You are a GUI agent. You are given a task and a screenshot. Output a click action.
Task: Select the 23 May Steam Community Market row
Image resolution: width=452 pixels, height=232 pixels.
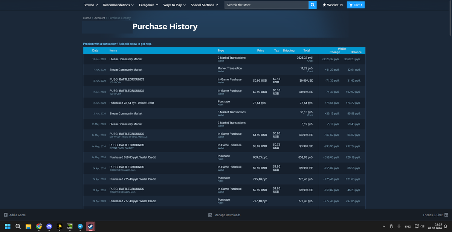[224, 124]
